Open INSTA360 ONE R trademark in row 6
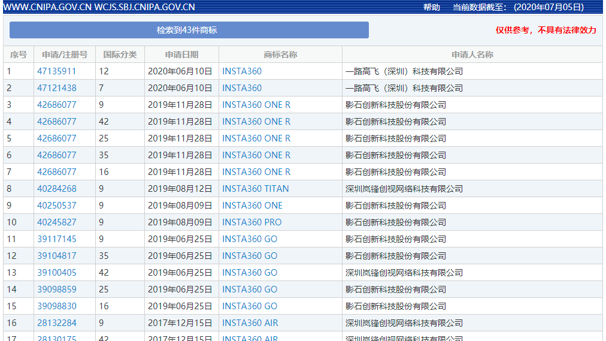The height and width of the screenshot is (341, 606). click(x=256, y=155)
